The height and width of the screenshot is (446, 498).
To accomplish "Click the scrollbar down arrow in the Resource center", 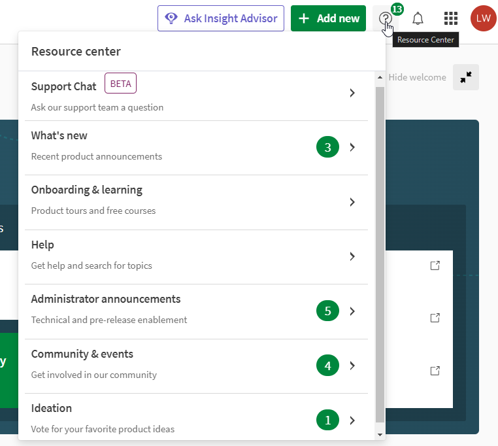I will (380, 435).
